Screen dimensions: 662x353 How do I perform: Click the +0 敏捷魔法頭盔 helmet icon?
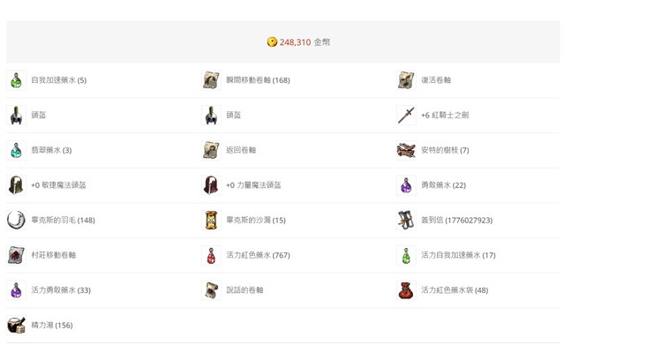pos(16,185)
